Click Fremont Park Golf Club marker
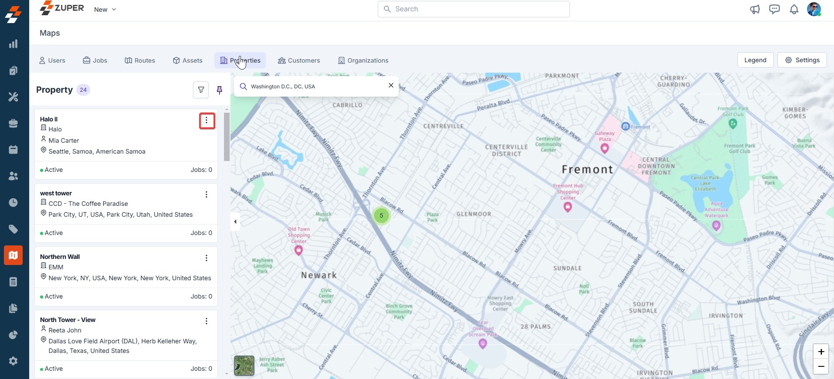 [733, 124]
